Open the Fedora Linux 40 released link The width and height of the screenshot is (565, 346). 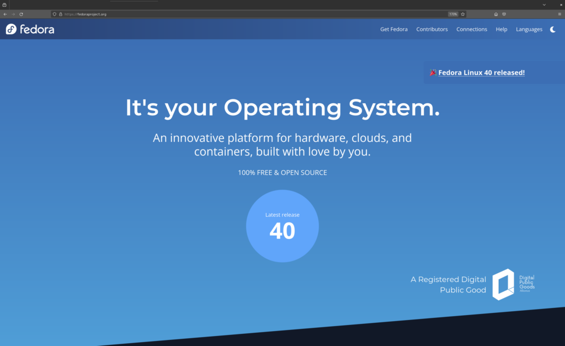481,73
